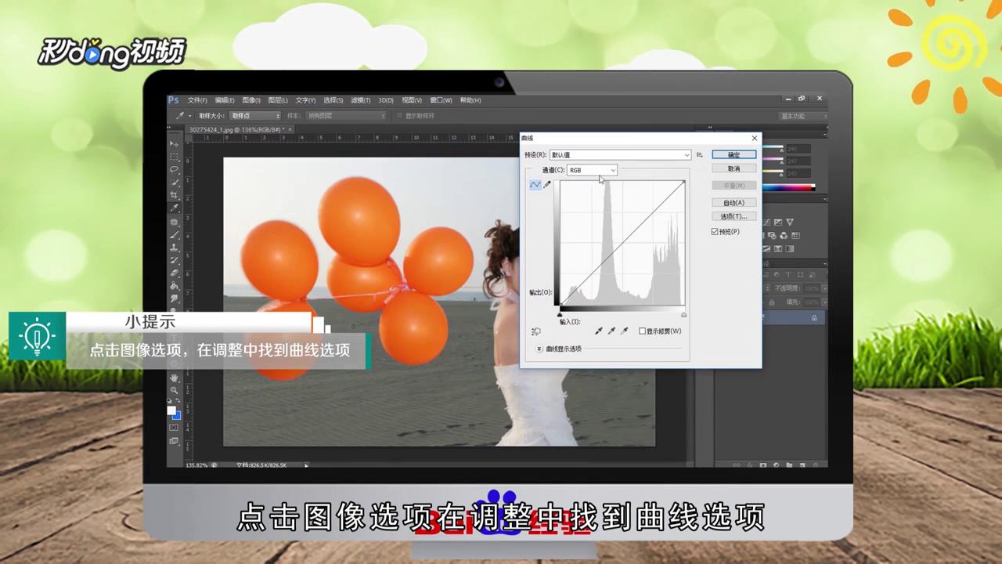This screenshot has width=1002, height=564.
Task: Select the Eyedropper tool in the toolbar
Action: tap(175, 208)
